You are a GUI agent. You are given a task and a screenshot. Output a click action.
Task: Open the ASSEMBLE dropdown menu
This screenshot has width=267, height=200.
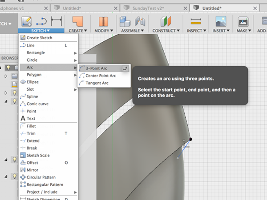(133, 31)
